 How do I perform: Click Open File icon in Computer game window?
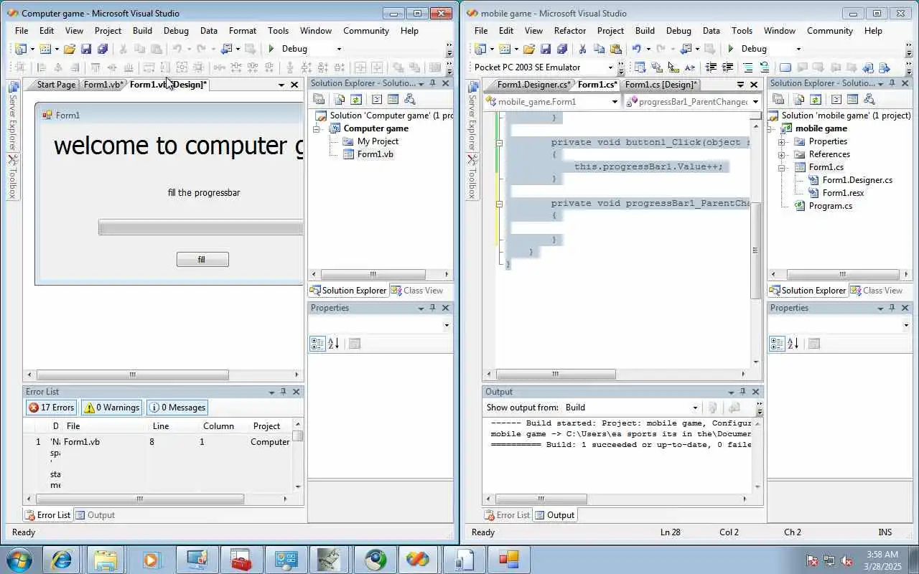coord(69,49)
